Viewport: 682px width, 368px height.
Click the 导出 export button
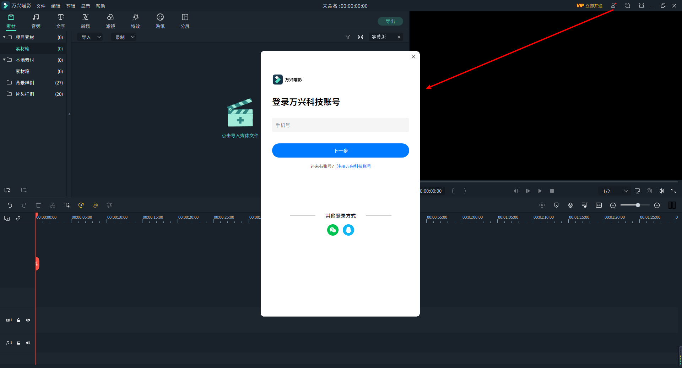click(x=390, y=21)
